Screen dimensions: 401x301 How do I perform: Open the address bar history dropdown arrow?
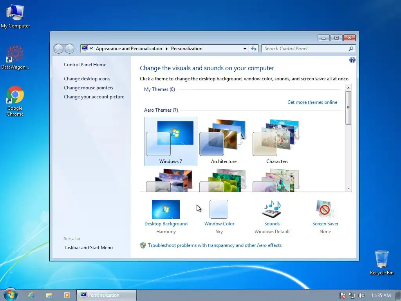[245, 49]
